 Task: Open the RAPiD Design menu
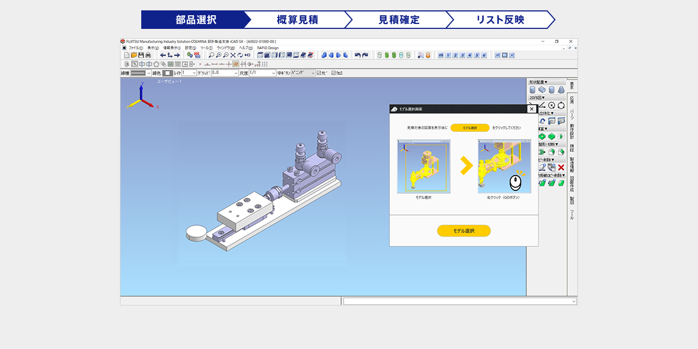point(268,48)
